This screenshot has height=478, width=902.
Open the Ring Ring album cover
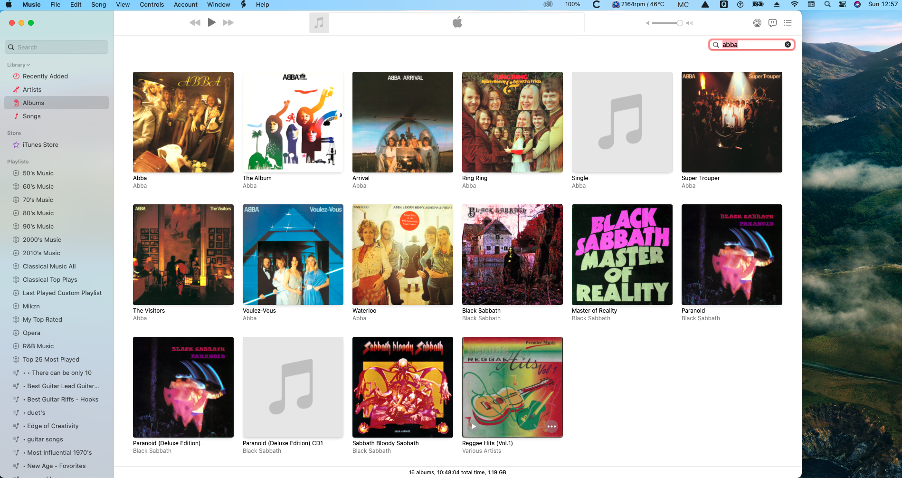click(513, 122)
